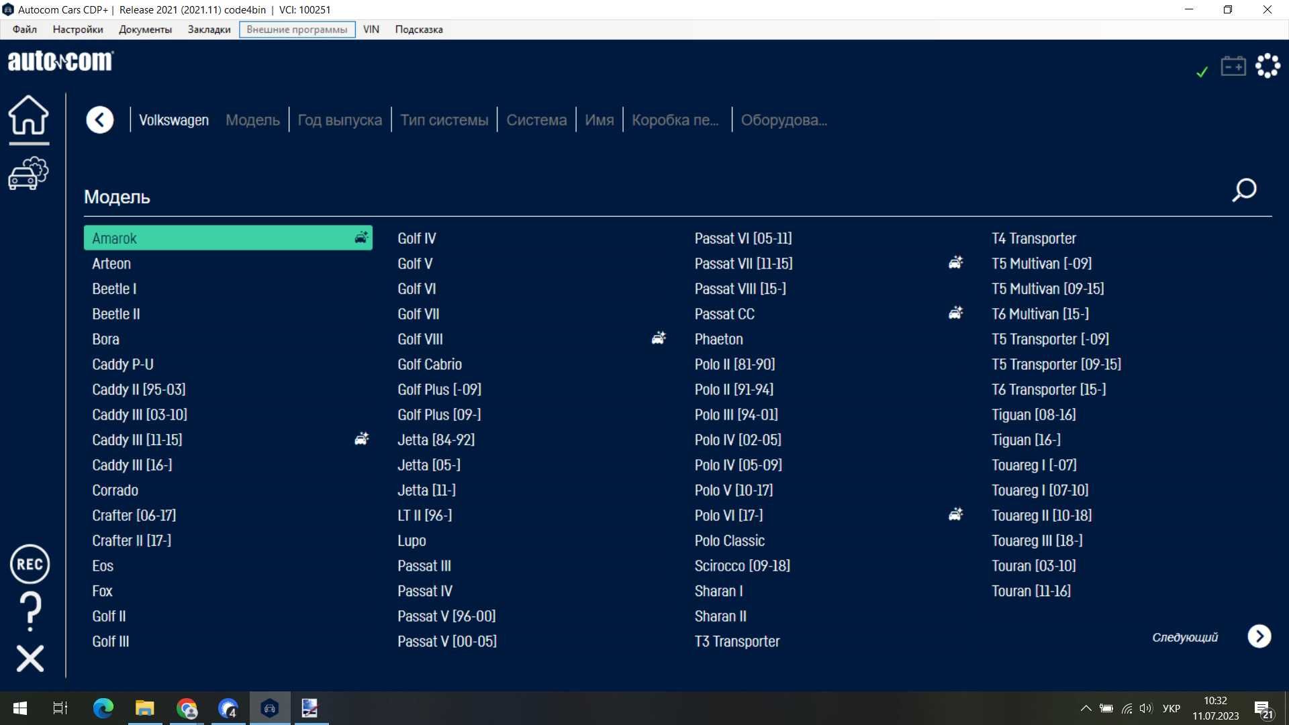This screenshot has height=725, width=1289.
Task: Click car icon beside Golf VIII
Action: (659, 338)
